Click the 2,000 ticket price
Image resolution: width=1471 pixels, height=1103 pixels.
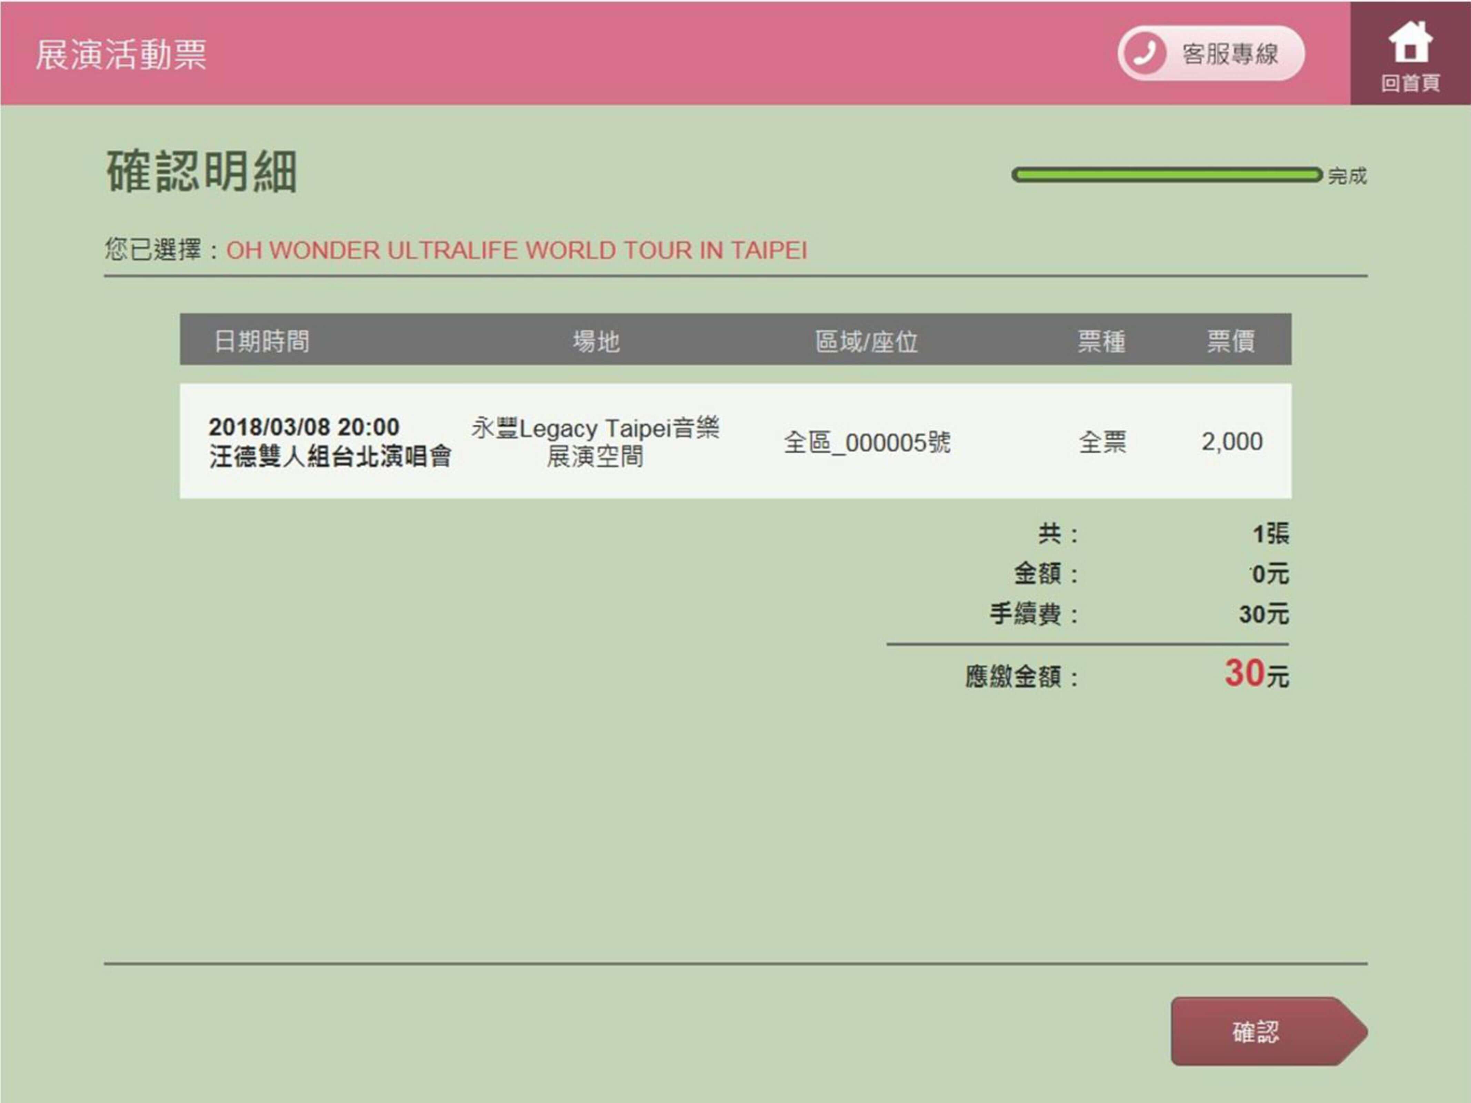click(1232, 442)
